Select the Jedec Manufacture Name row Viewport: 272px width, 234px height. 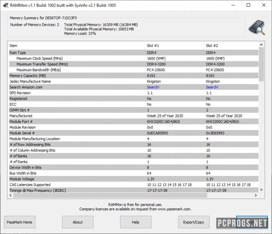click(134, 81)
